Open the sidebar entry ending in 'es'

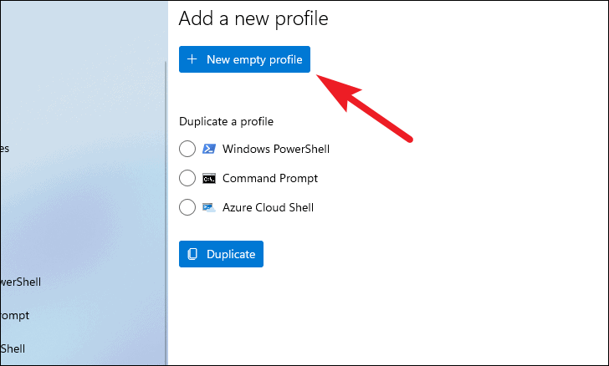5,148
